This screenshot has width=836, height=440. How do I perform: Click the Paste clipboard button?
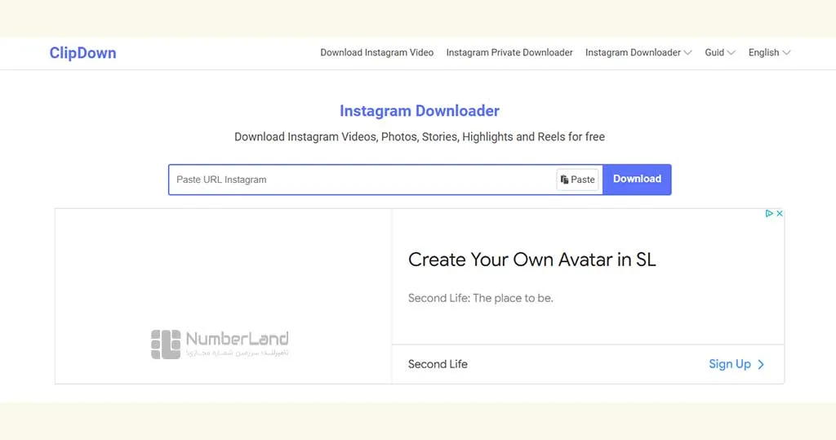click(577, 180)
